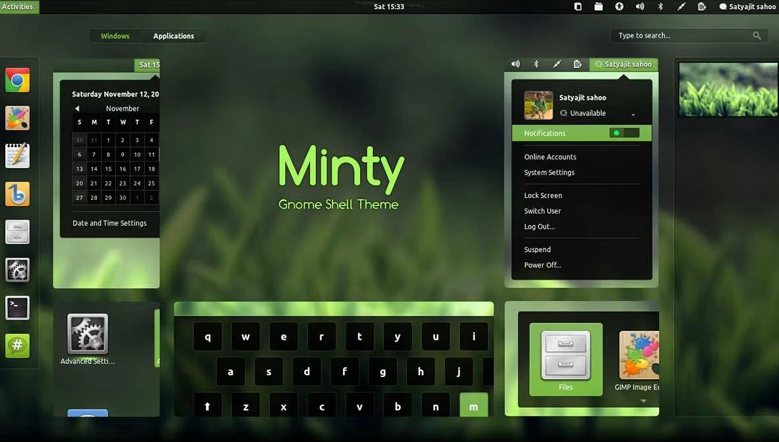
Task: Launch Advanced Settings from search results
Action: (87, 333)
